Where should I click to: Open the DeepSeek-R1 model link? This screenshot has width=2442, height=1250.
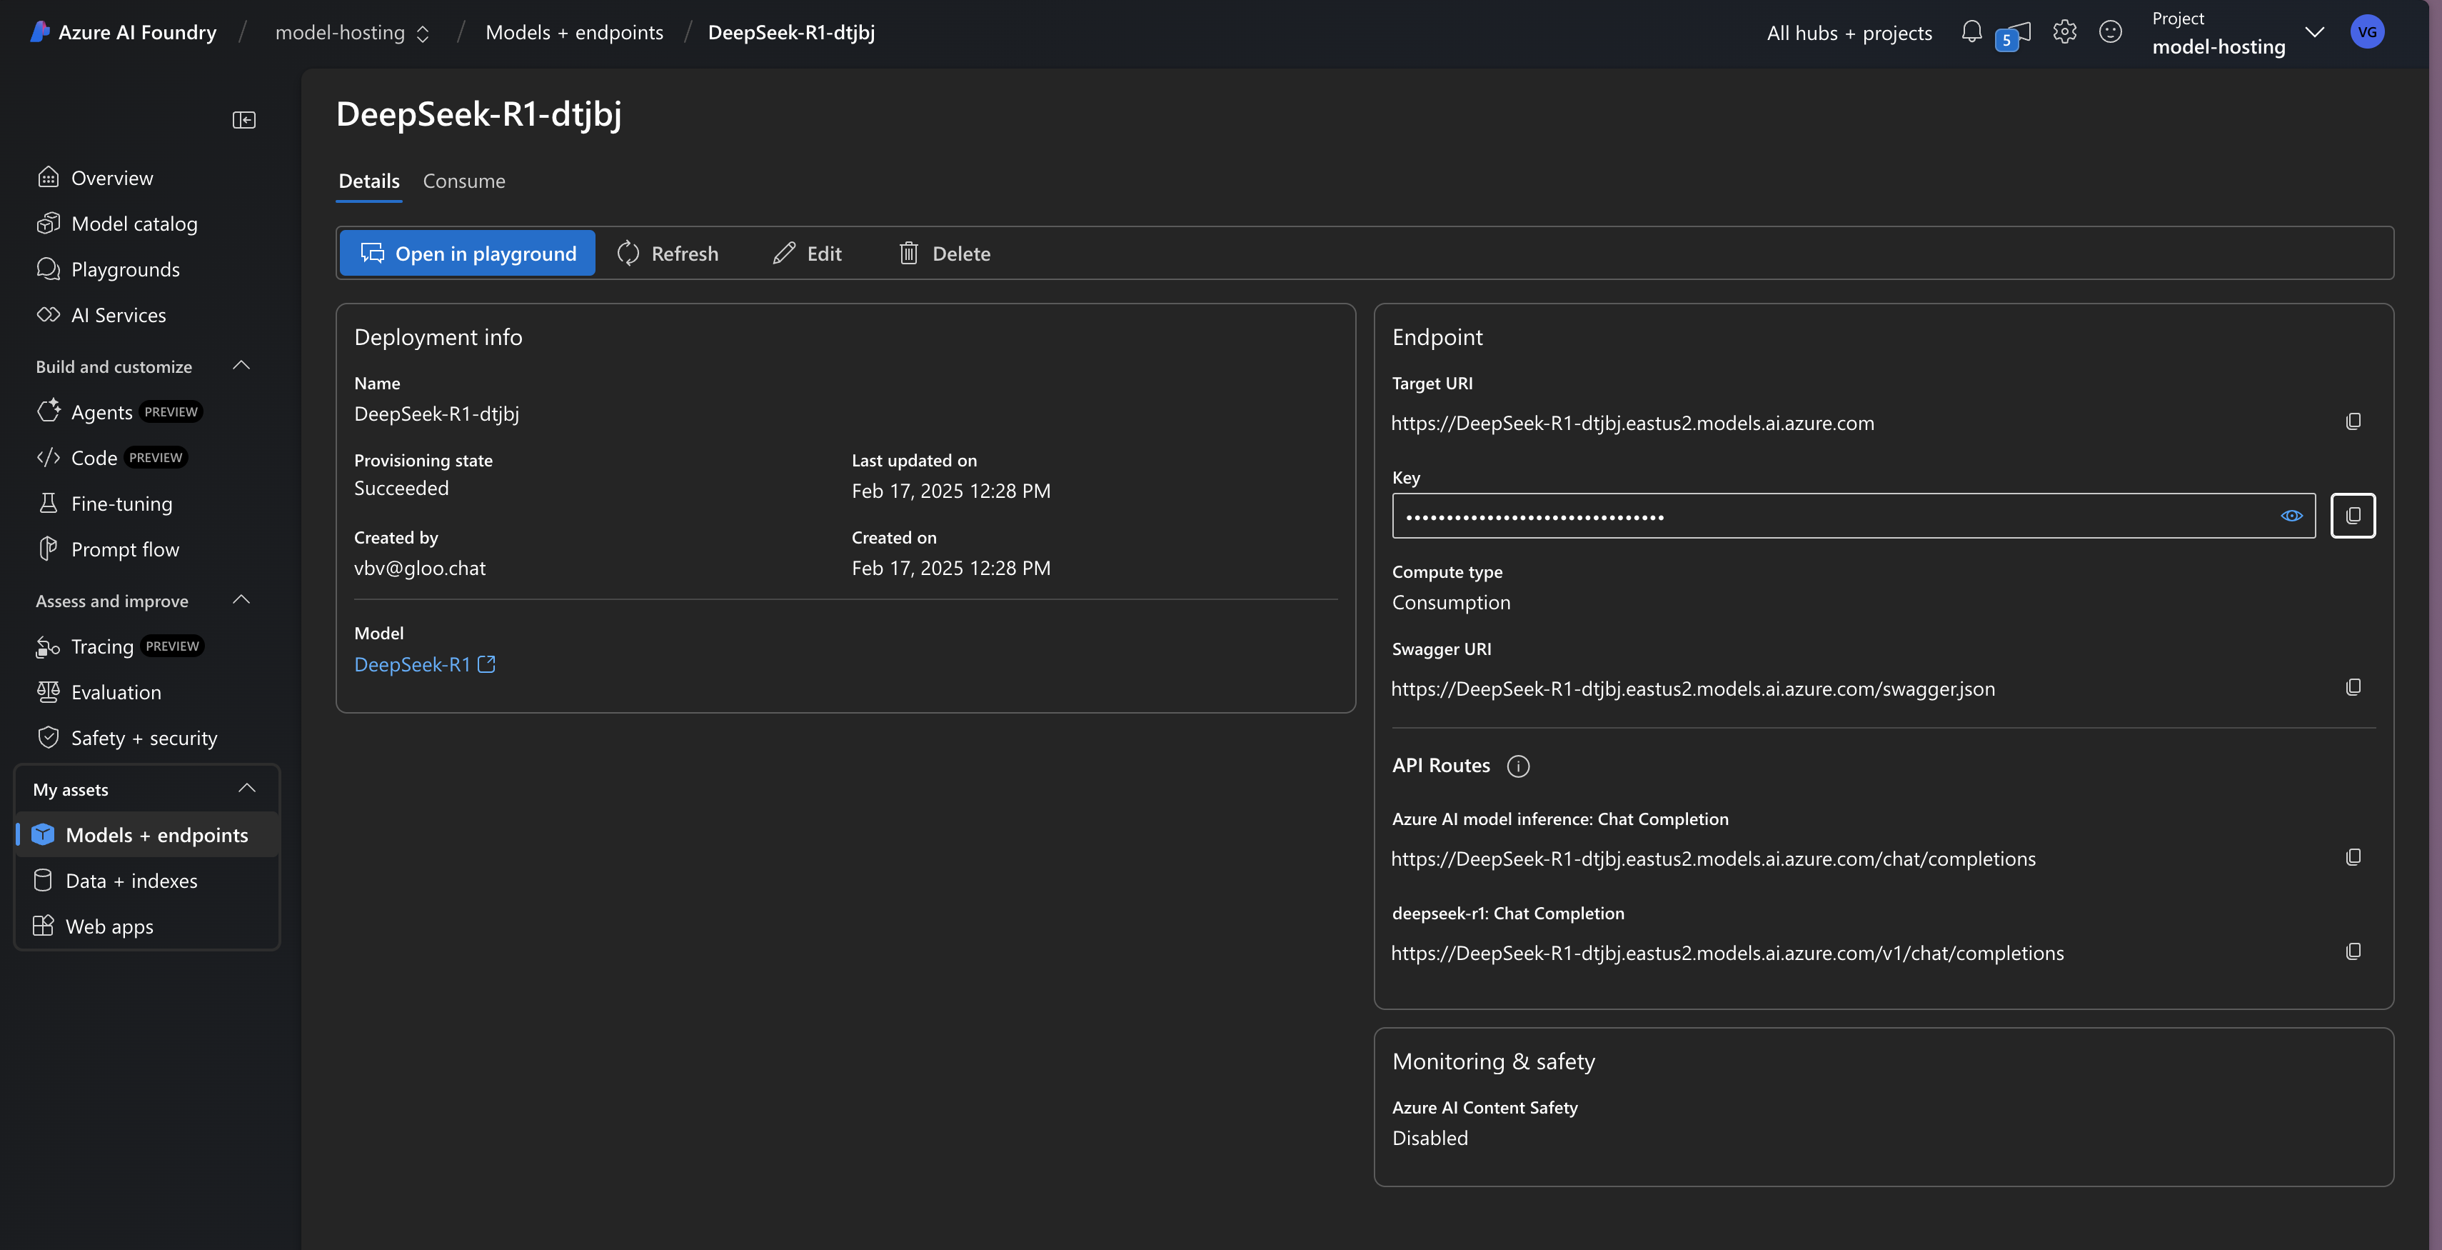(414, 665)
